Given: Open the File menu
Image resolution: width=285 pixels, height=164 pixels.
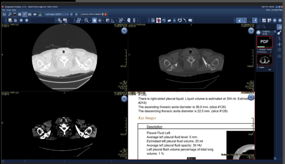Looking at the screenshot, I should [3, 10].
